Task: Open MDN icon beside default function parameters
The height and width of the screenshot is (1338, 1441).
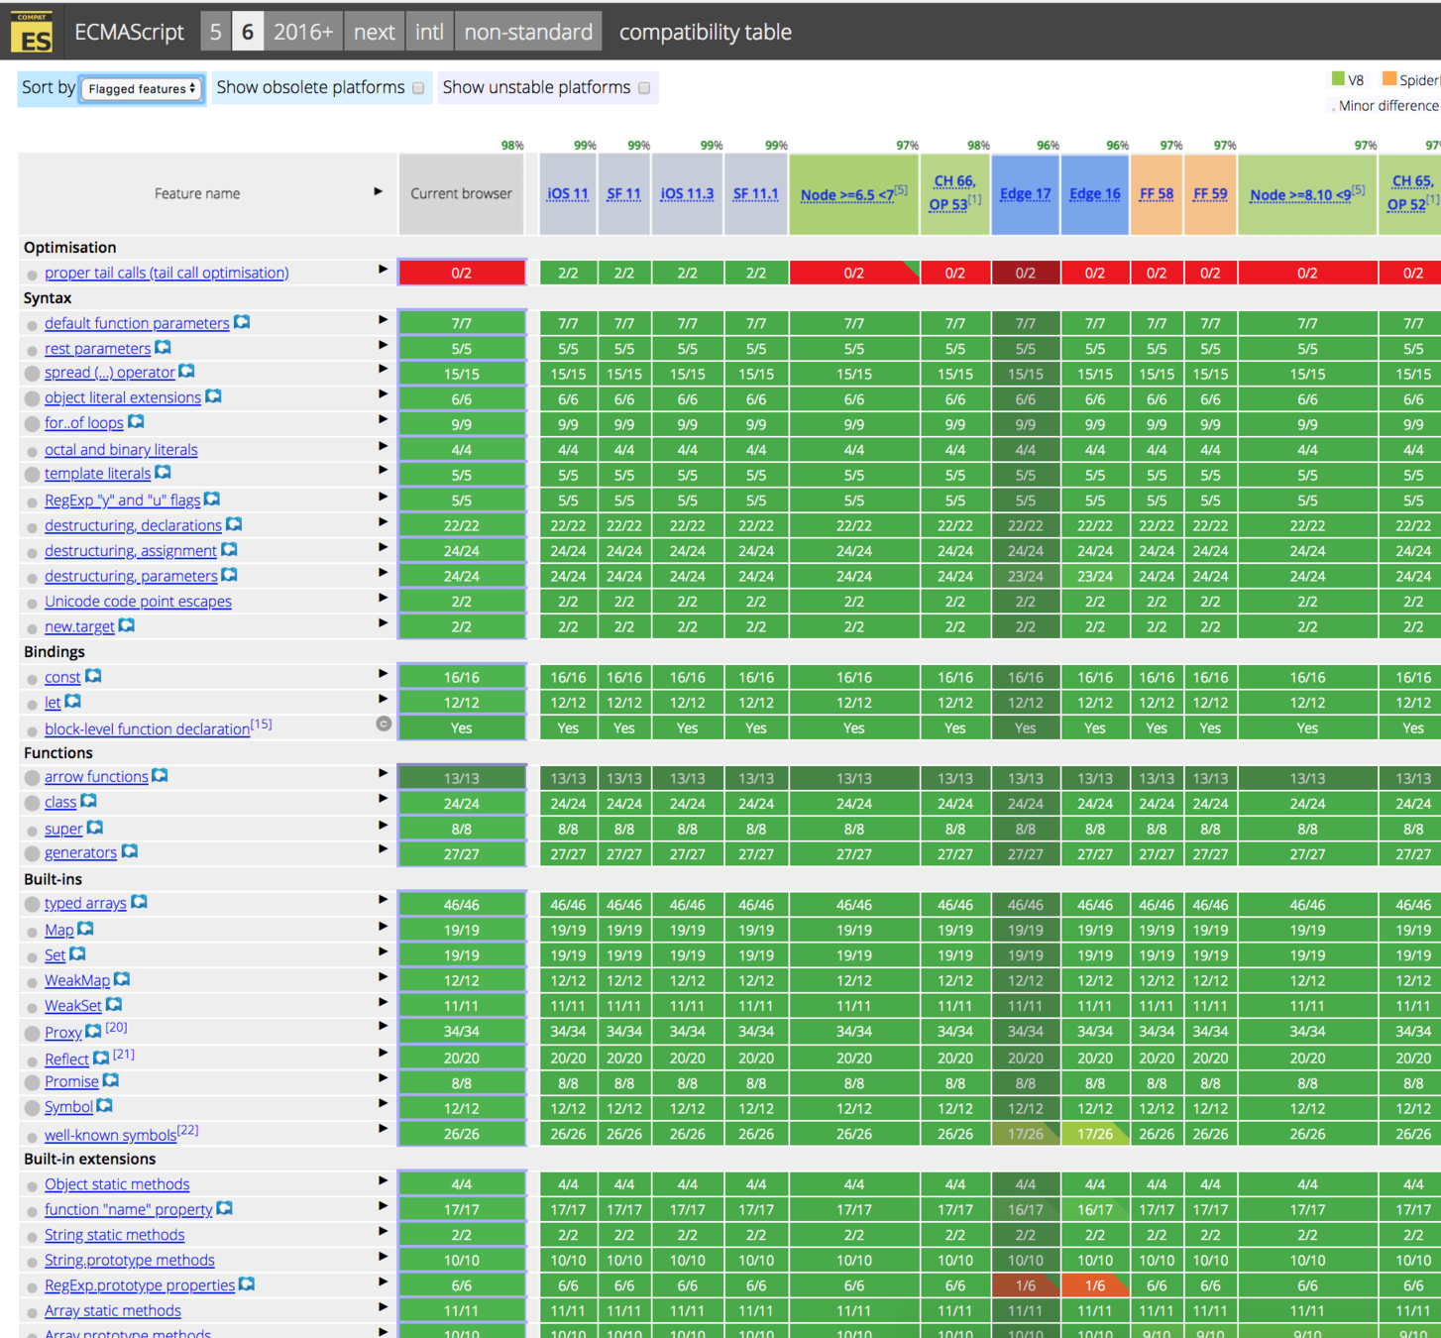Action: 242,322
